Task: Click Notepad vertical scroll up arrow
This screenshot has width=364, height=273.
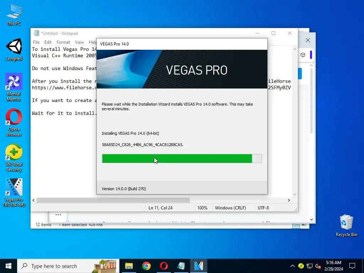Action: coord(295,49)
